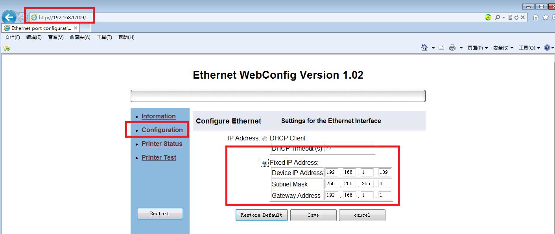This screenshot has width=555, height=234.
Task: Open the Information link in sidebar
Action: click(159, 116)
